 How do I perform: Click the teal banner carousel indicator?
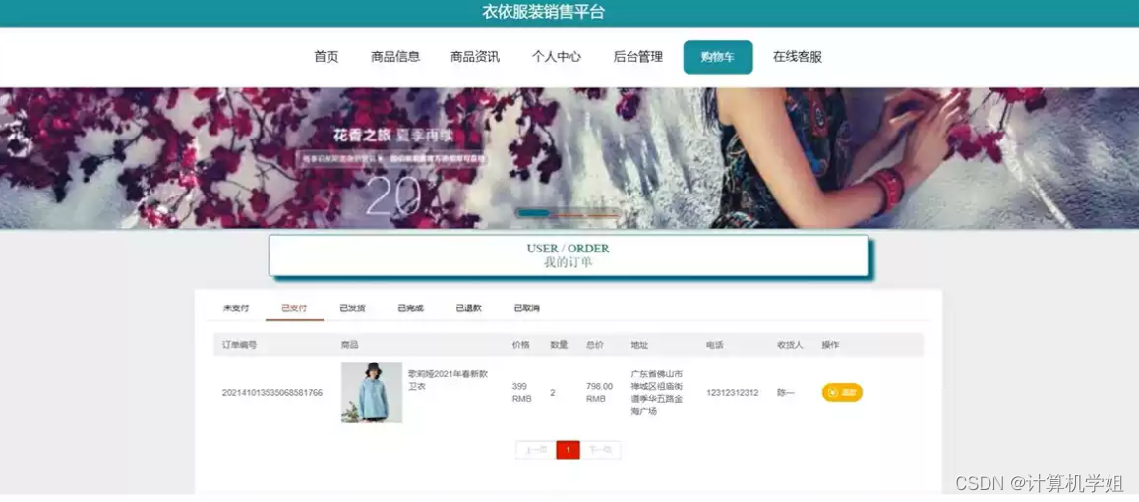(534, 213)
